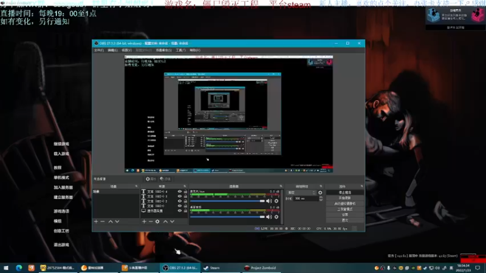This screenshot has width=486, height=273.
Task: Open the View menu in OBS
Action: [x=126, y=50]
